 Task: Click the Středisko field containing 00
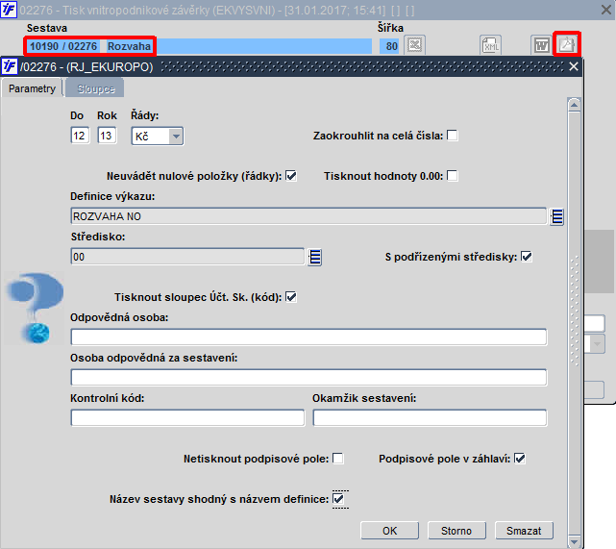pos(187,257)
